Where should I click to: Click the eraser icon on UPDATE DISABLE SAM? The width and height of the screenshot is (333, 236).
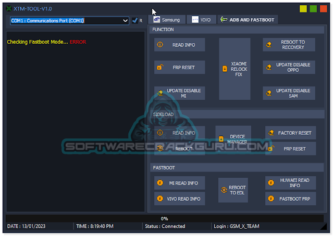(x=269, y=93)
